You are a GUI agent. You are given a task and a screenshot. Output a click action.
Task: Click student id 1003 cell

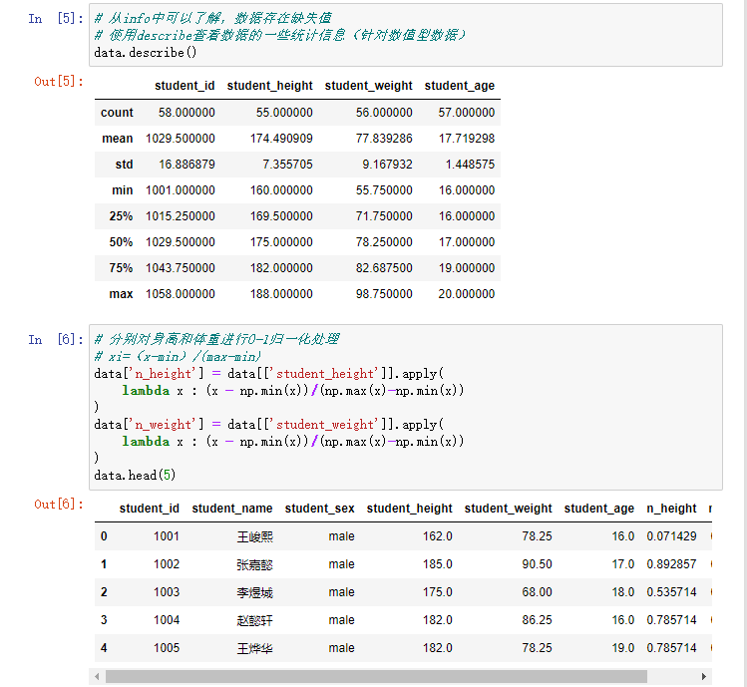[x=167, y=592]
